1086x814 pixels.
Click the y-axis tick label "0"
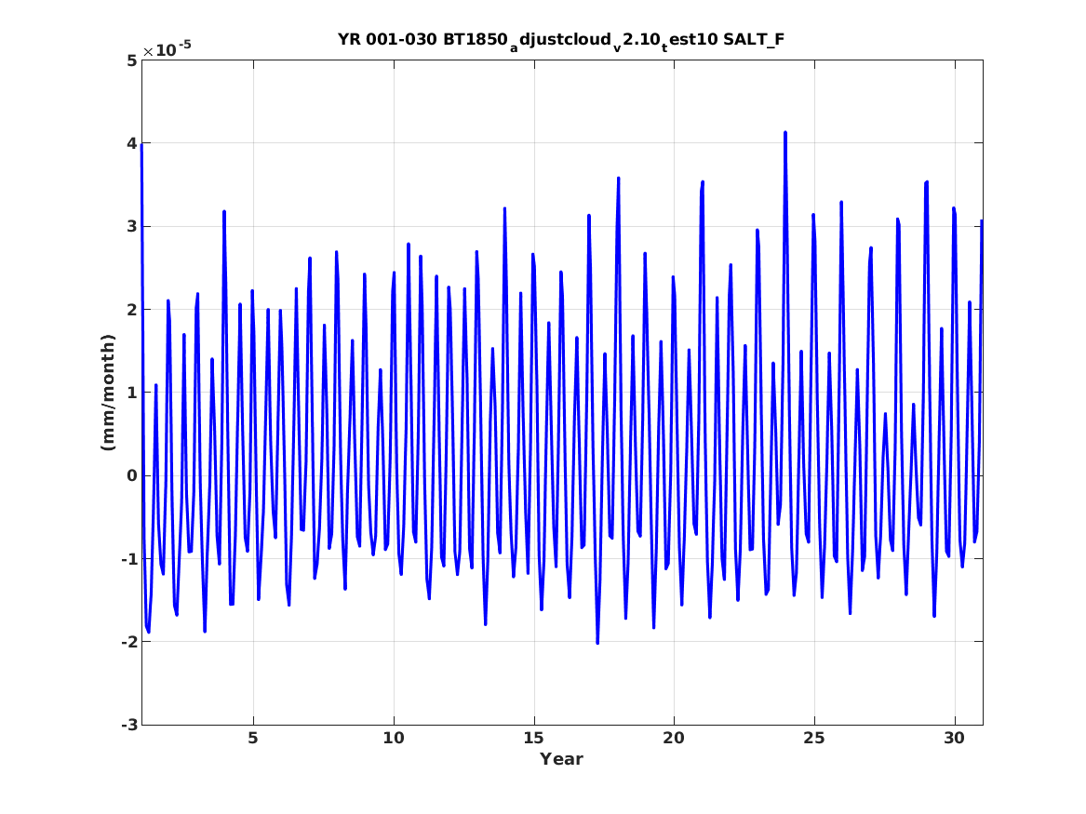point(131,476)
